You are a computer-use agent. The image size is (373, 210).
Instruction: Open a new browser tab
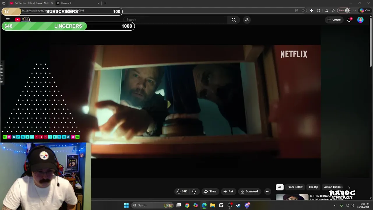coord(105,3)
